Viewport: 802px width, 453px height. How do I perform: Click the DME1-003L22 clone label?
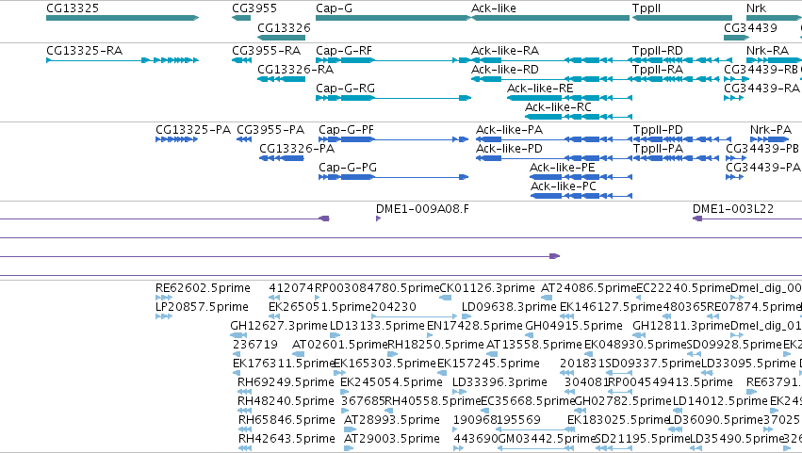(x=733, y=209)
